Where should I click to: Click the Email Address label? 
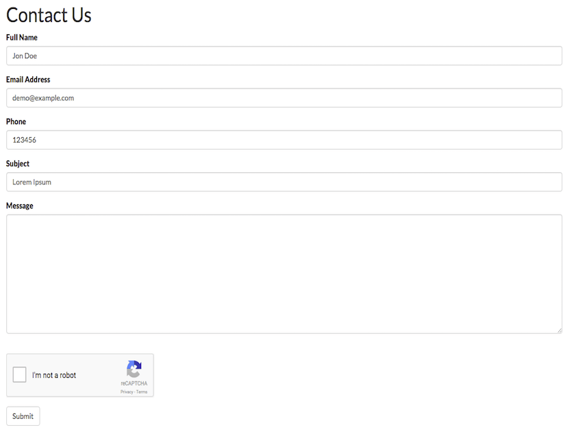click(28, 80)
